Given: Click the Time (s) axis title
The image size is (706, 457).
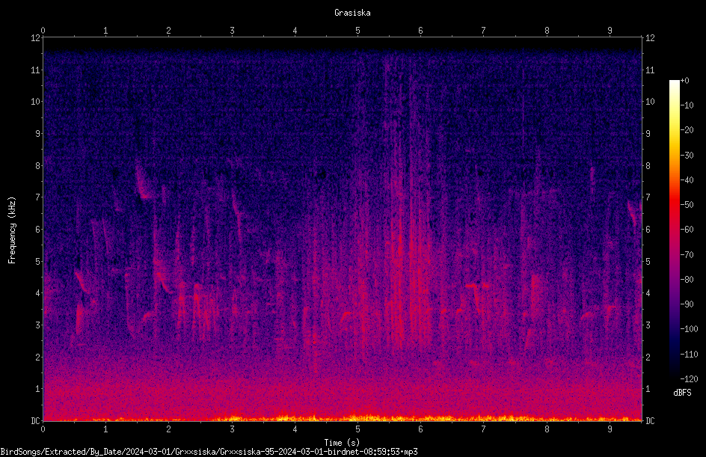Looking at the screenshot, I should point(342,442).
